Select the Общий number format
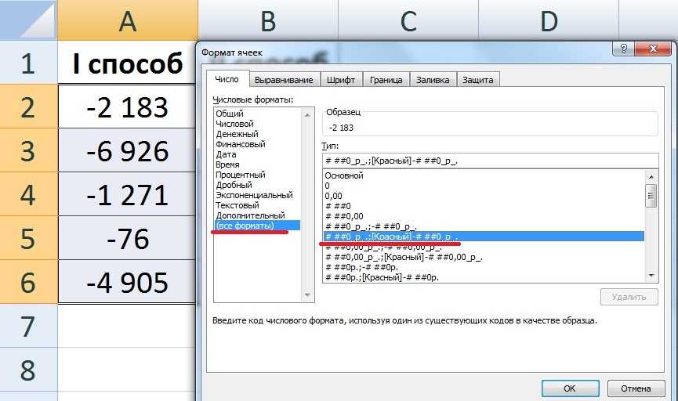The height and width of the screenshot is (401, 678). (x=257, y=114)
